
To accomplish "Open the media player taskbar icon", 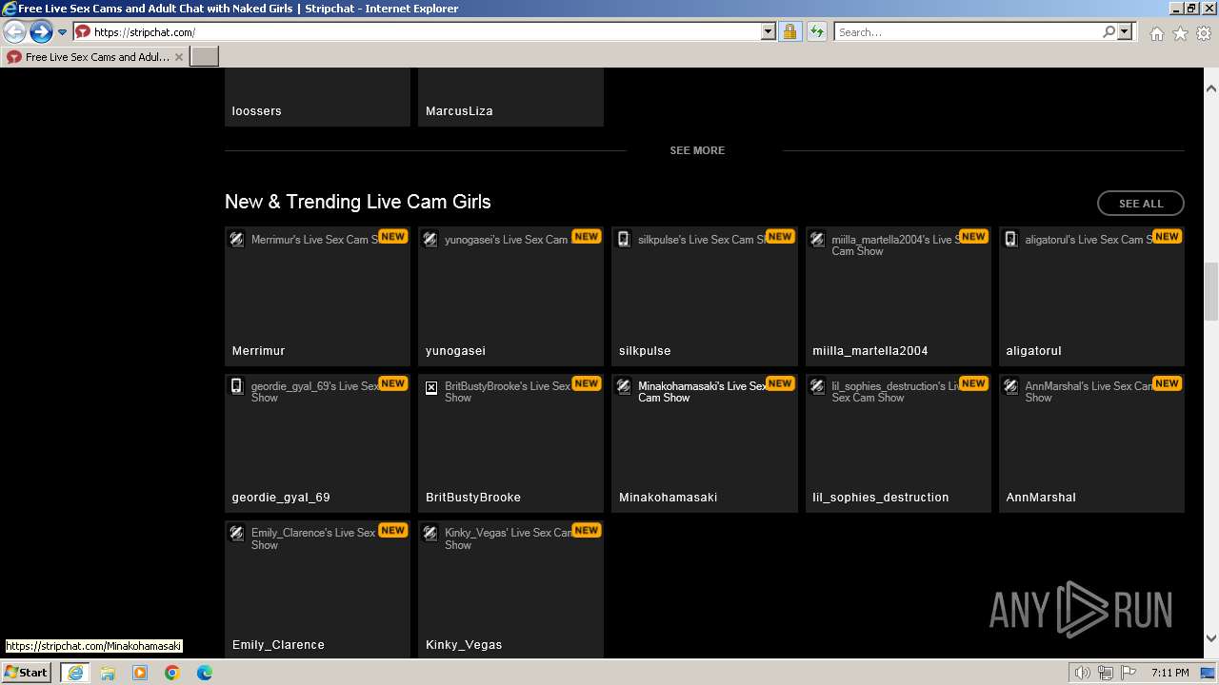I will pos(140,673).
